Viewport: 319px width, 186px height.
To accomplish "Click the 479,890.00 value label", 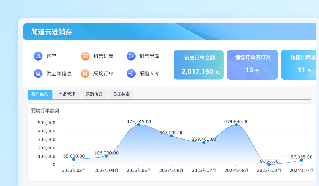I will pyautogui.click(x=236, y=121).
